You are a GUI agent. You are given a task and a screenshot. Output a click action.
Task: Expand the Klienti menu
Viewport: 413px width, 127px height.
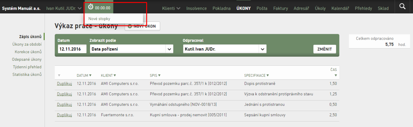click(171, 8)
